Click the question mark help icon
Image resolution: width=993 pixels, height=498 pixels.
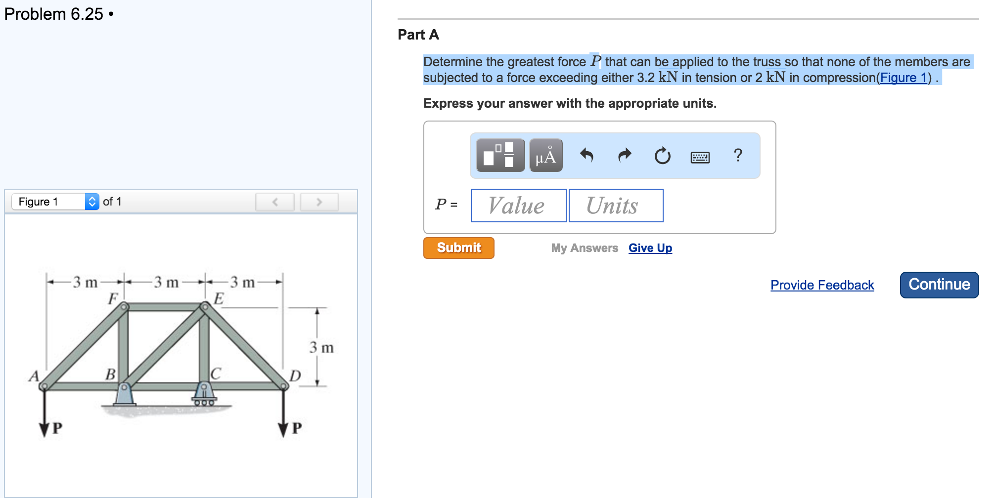[x=738, y=155]
